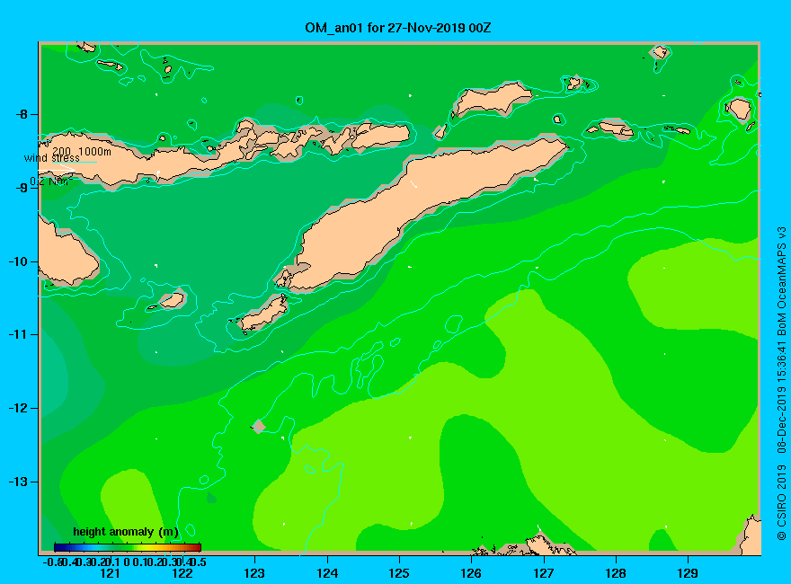Click the 129 longitude tick label
Viewport: 791px width, 584px height.
coord(688,573)
